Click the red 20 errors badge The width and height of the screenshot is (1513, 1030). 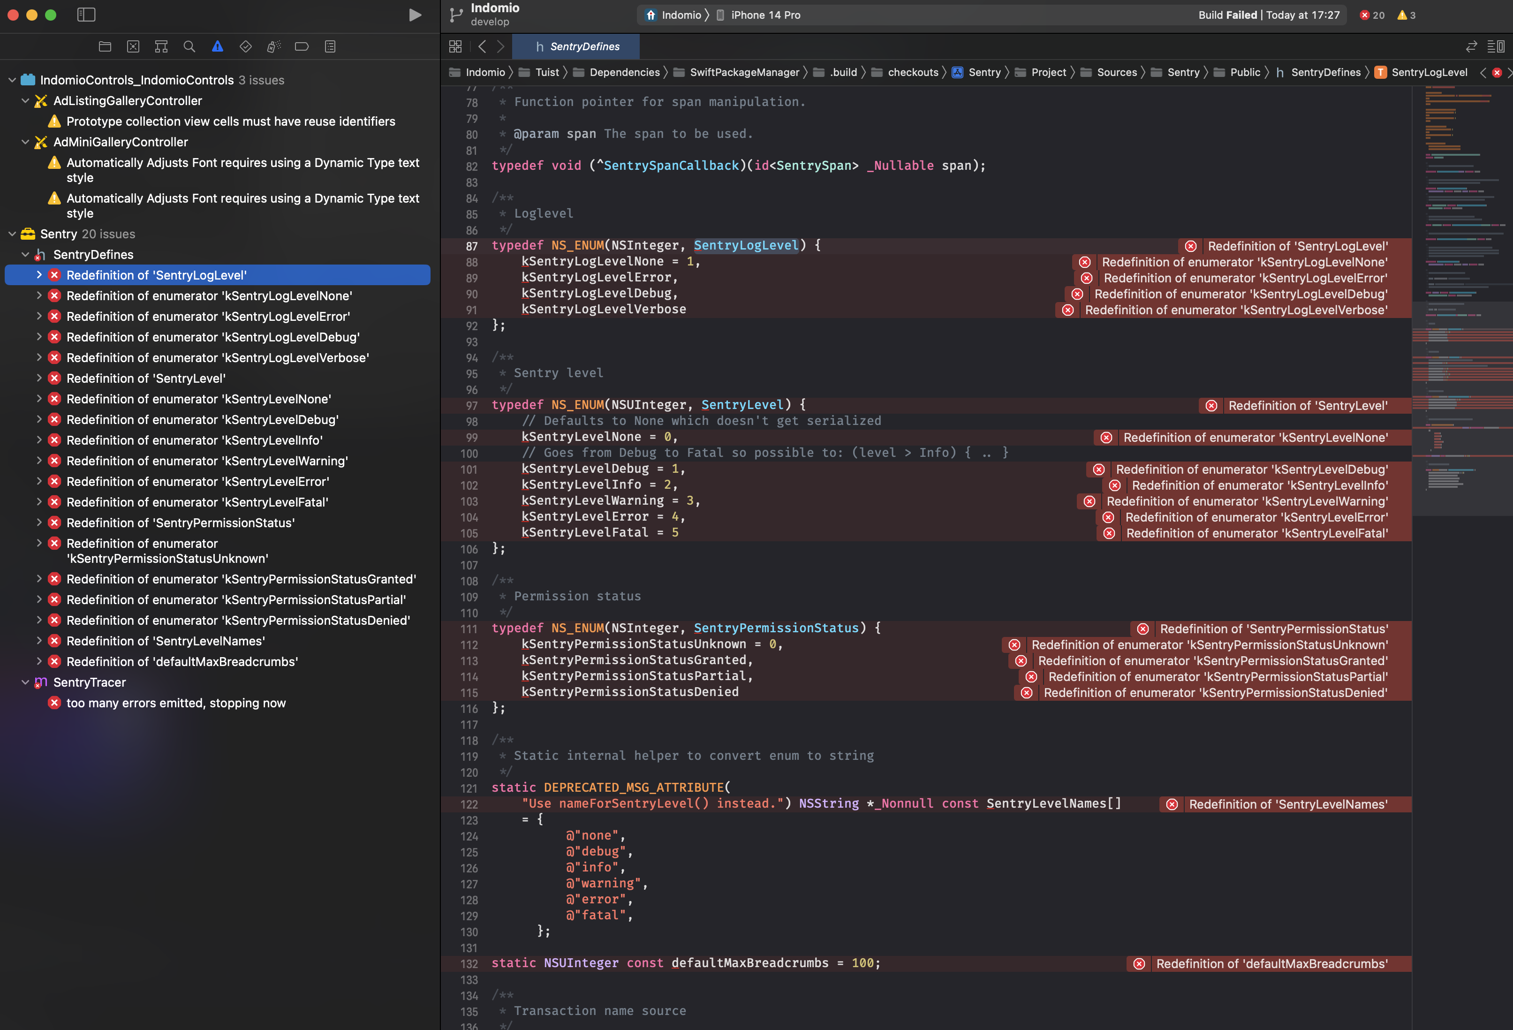point(1372,15)
